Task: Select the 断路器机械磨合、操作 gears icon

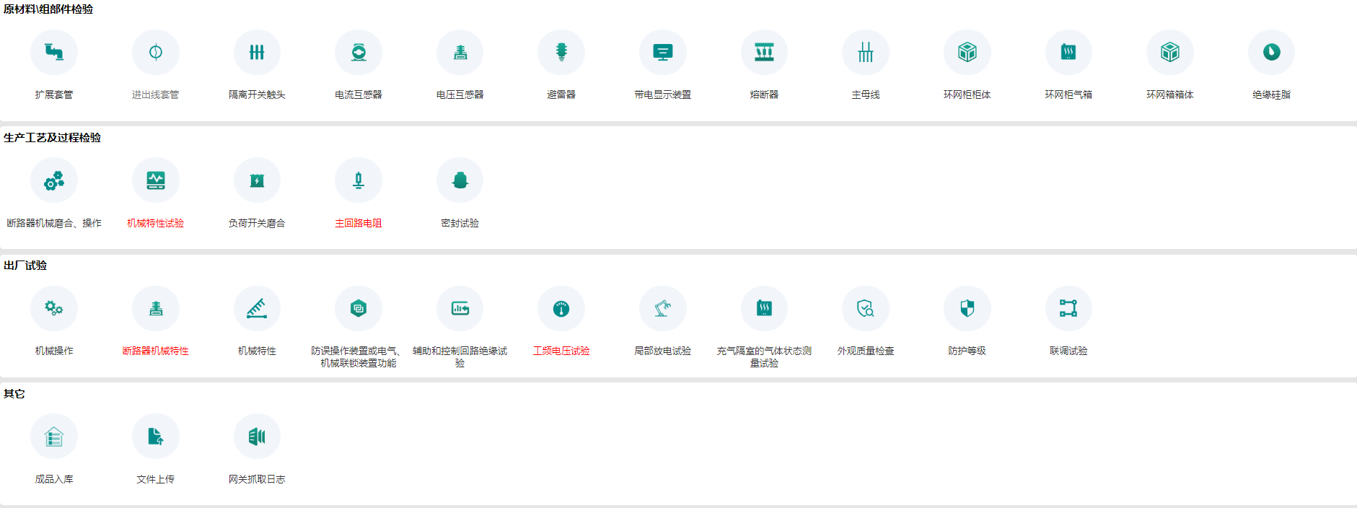Action: coord(54,180)
